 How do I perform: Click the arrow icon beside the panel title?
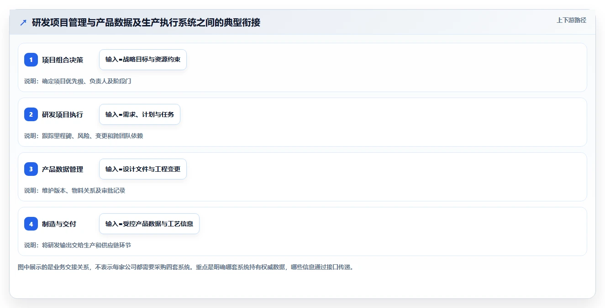coord(23,22)
